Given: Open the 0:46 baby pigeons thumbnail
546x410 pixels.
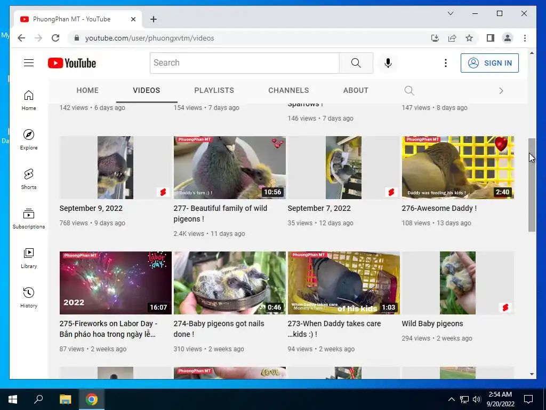Looking at the screenshot, I should pyautogui.click(x=229, y=283).
